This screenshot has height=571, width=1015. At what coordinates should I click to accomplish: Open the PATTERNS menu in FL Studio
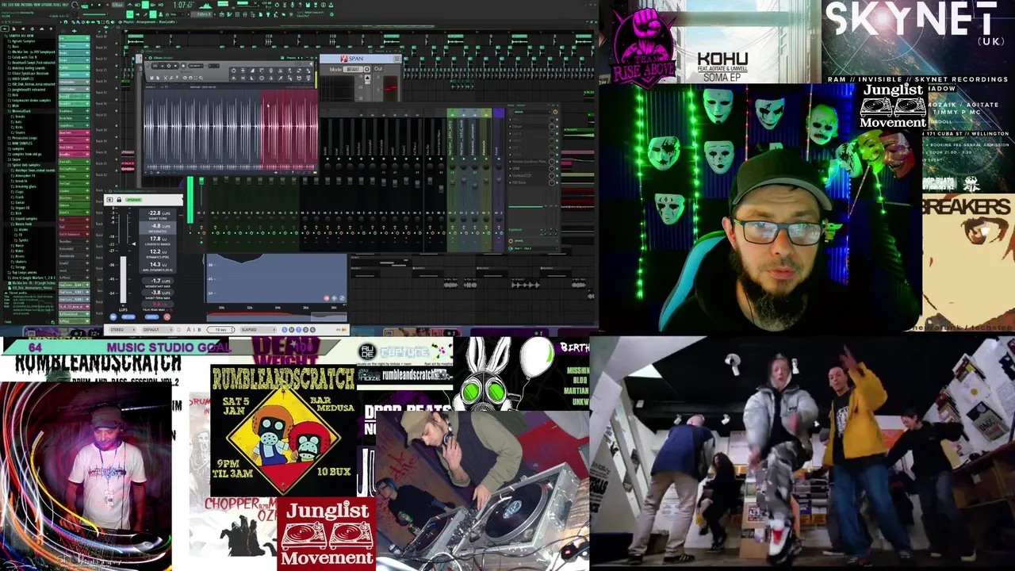[28, 5]
